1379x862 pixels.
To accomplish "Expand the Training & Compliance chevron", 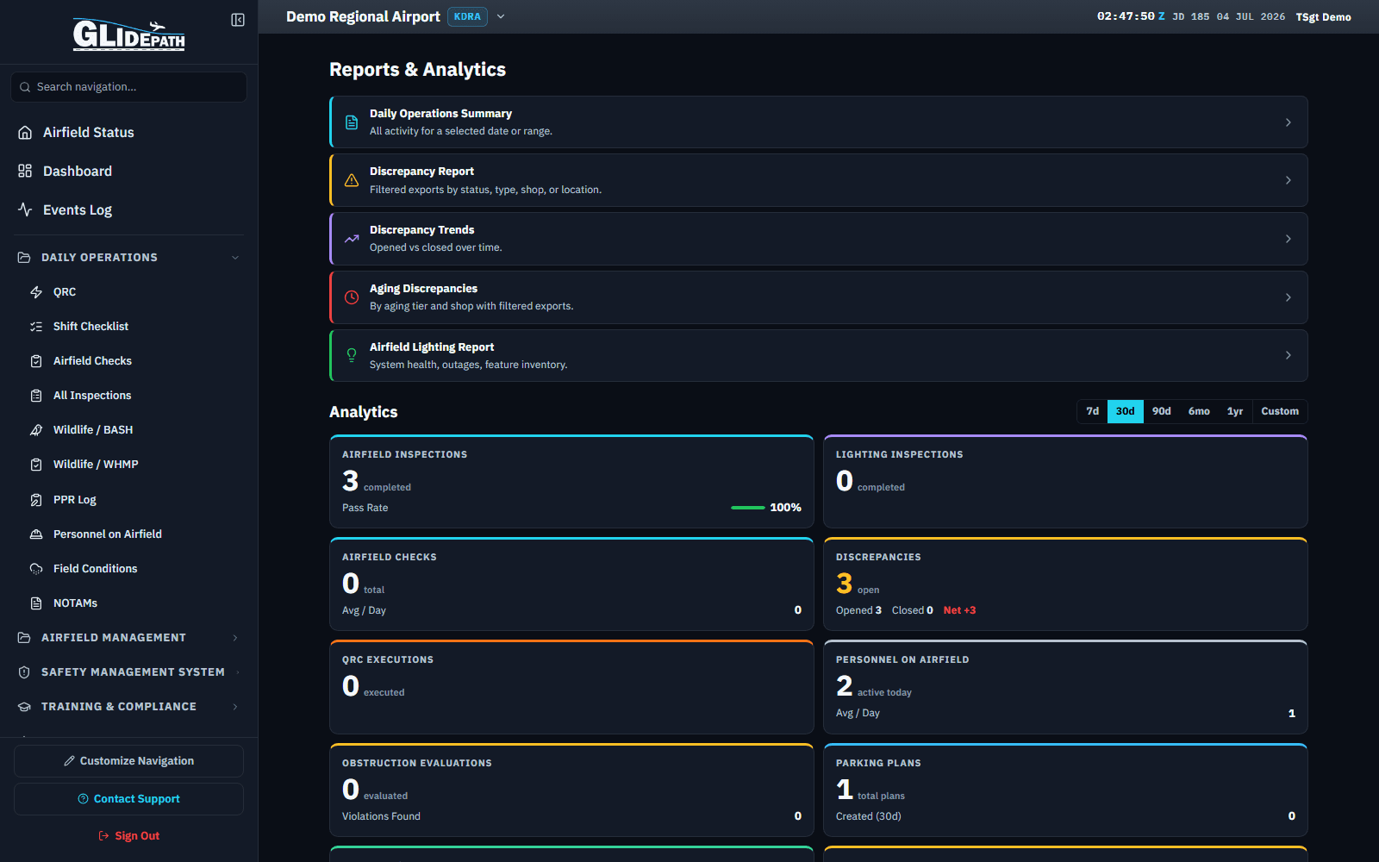I will [x=235, y=707].
